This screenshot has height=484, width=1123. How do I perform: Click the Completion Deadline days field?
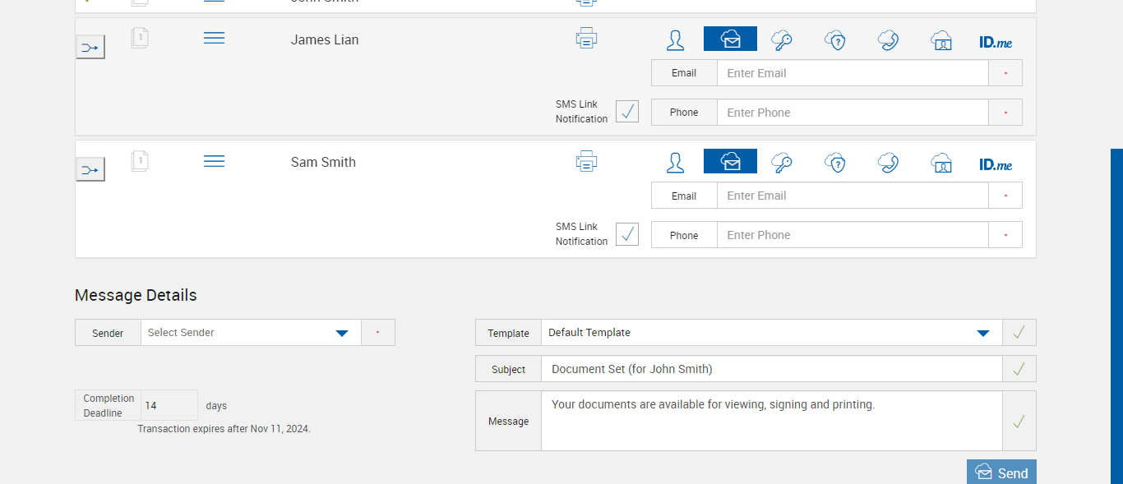(x=169, y=406)
